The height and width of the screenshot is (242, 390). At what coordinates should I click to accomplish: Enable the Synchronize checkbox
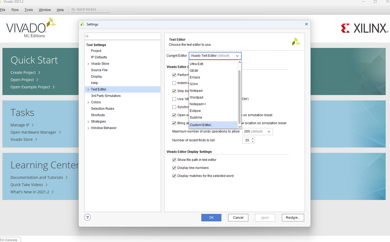[174, 107]
